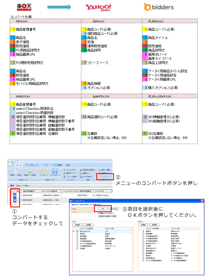Viewport: 208px width, 278px height.
Task: Uncheck Bidders ケータイ商品詳細説明 row checkbox
Action: click(x=143, y=261)
